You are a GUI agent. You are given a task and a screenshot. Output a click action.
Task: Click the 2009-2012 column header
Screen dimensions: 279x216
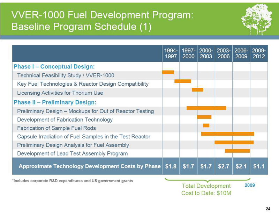(x=258, y=53)
